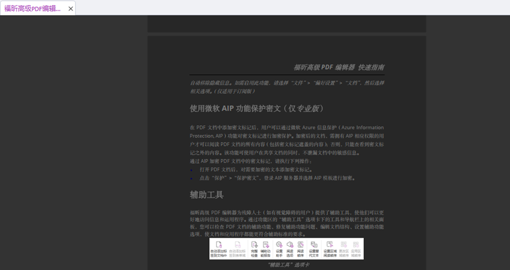Select the 阅读选项 speaker icon

(290, 248)
